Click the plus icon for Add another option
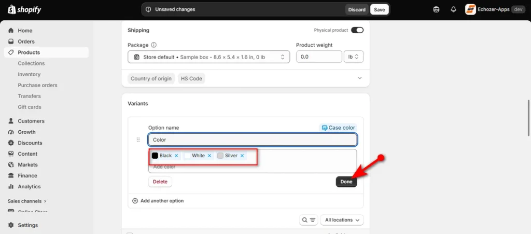Image resolution: width=531 pixels, height=234 pixels. (135, 201)
